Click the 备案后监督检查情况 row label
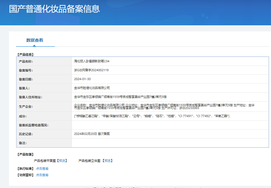The image size is (271, 188). (33, 125)
